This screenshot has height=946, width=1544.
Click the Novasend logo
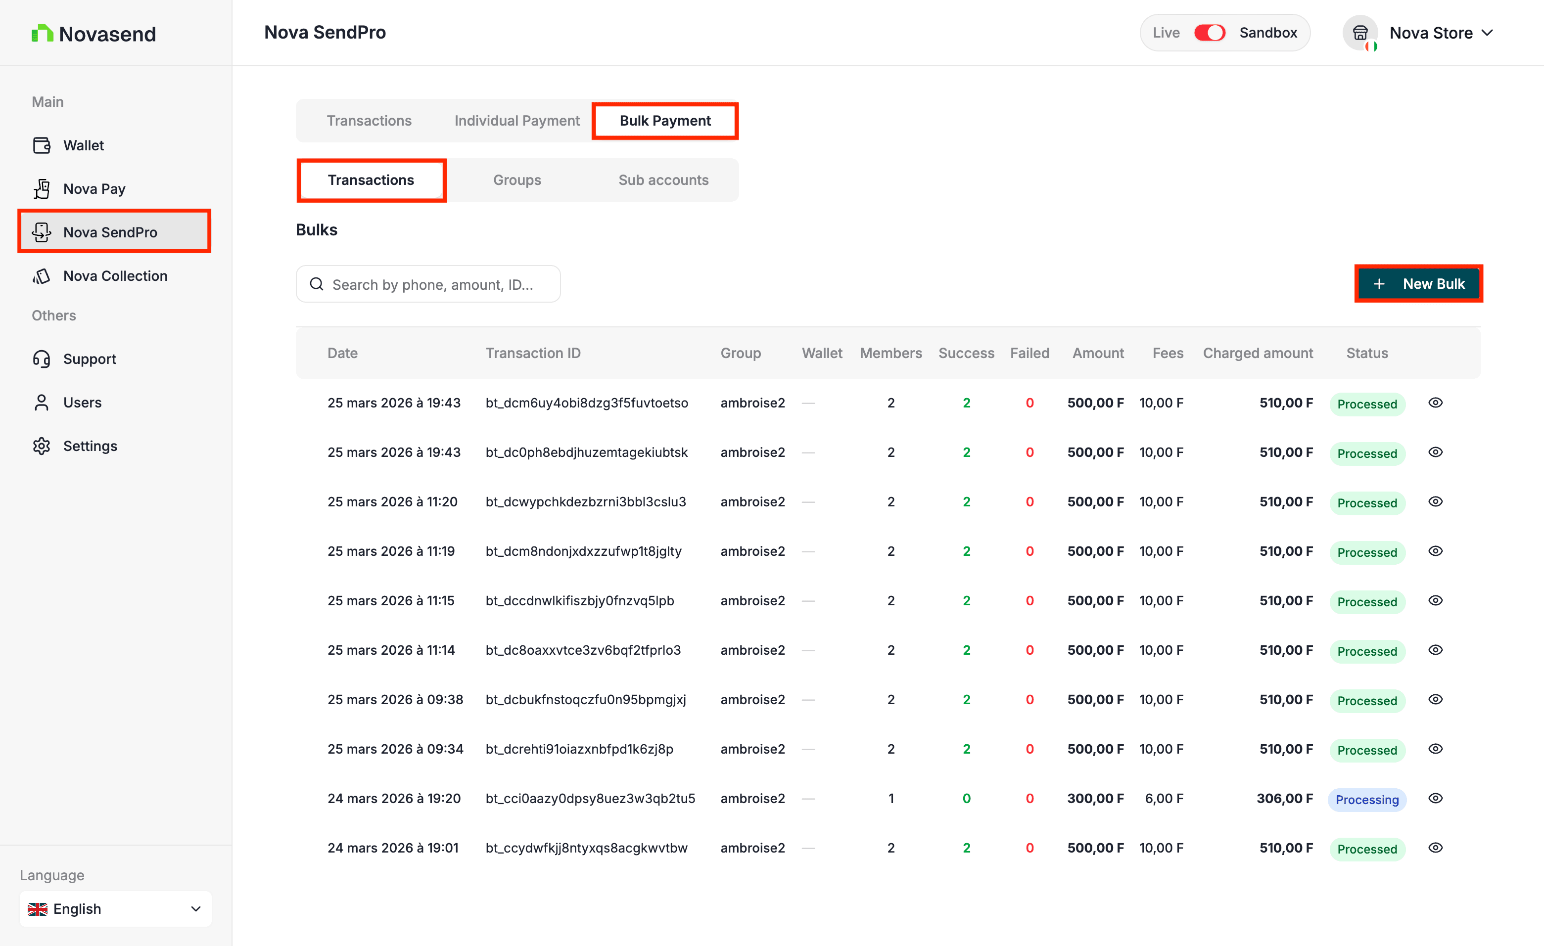pyautogui.click(x=94, y=33)
